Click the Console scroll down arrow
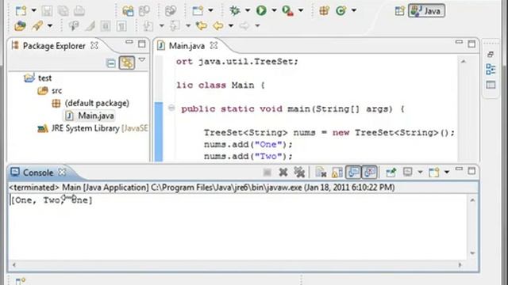Screen dimensions: 508x285 coord(472,253)
